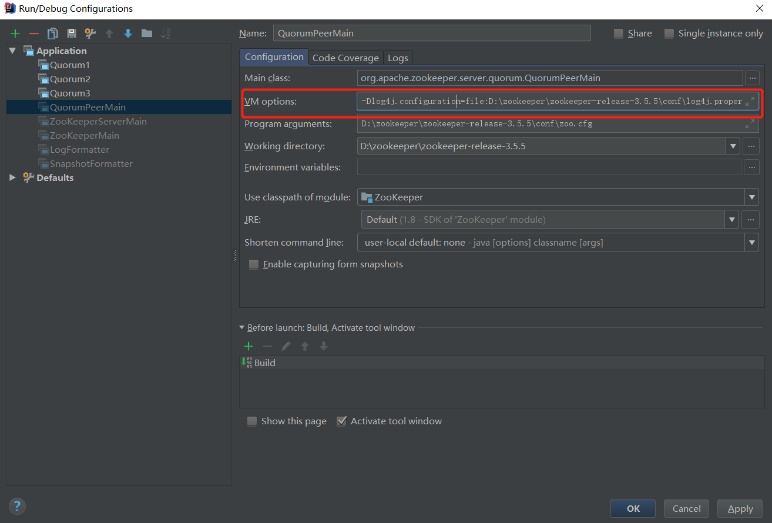Open Edit Defaults wrench icon
Viewport: 772px width, 523px height.
click(90, 33)
